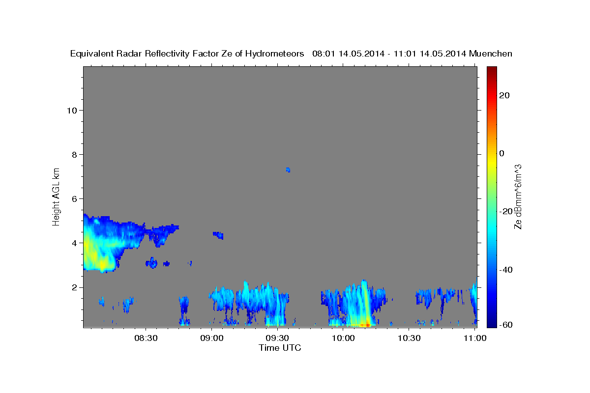This screenshot has height=393, width=590.
Task: Click the location label 'Muenchen'
Action: (491, 54)
